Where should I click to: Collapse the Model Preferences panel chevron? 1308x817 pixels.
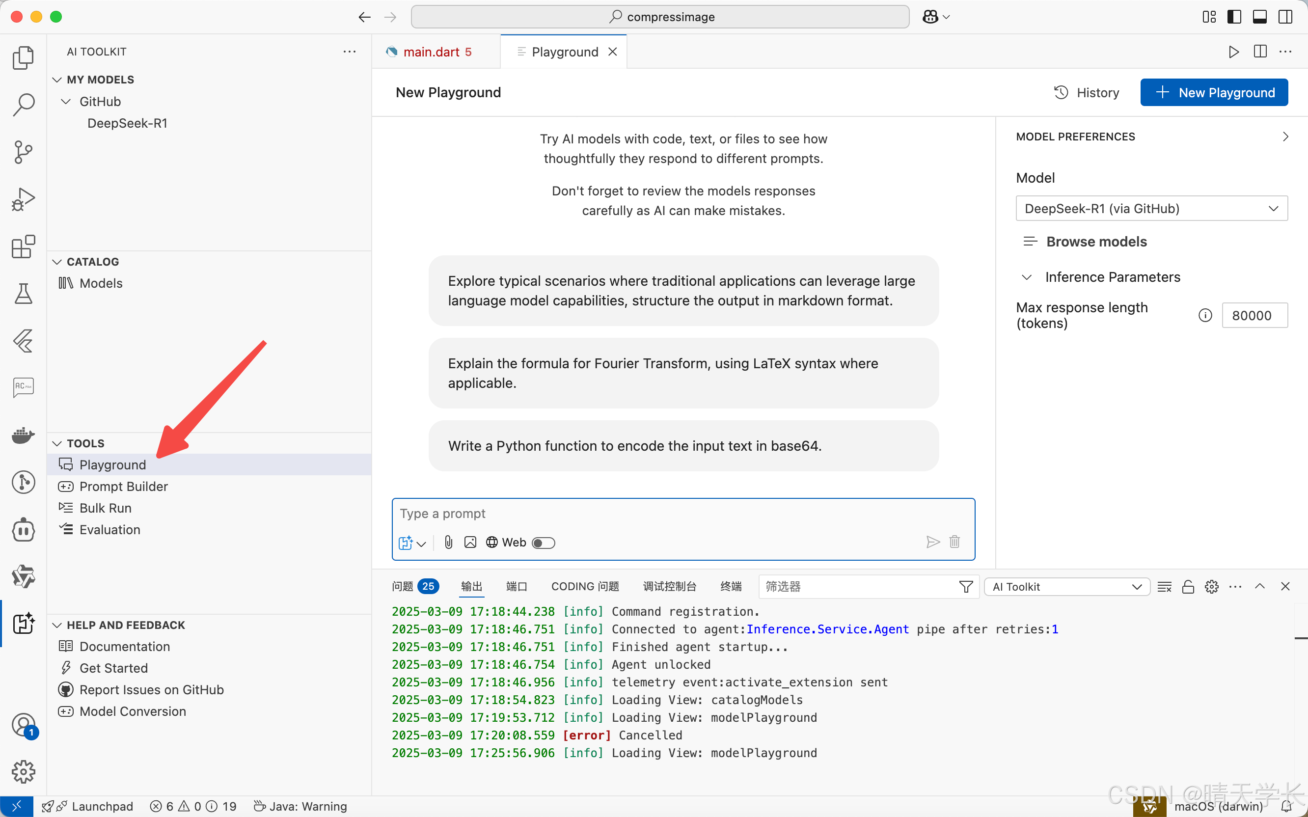coord(1285,136)
